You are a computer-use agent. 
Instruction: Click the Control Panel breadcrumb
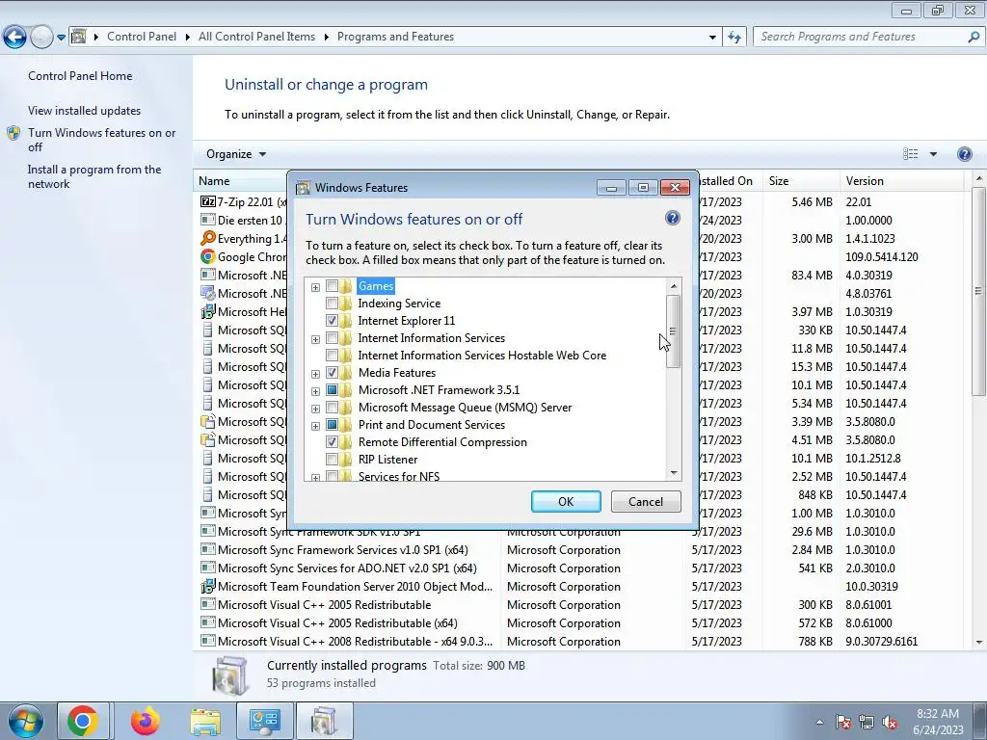(142, 37)
